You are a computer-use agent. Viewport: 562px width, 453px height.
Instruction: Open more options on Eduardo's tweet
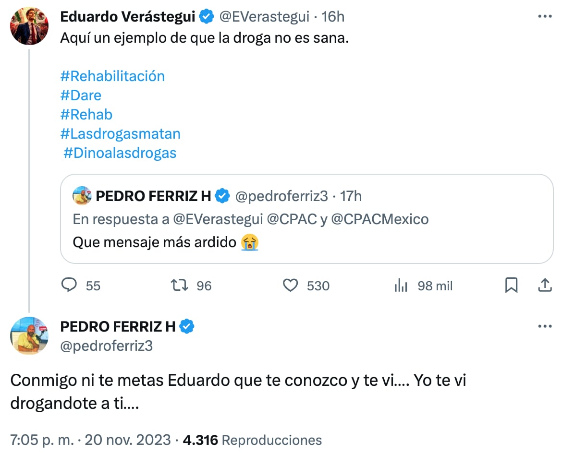pos(545,17)
